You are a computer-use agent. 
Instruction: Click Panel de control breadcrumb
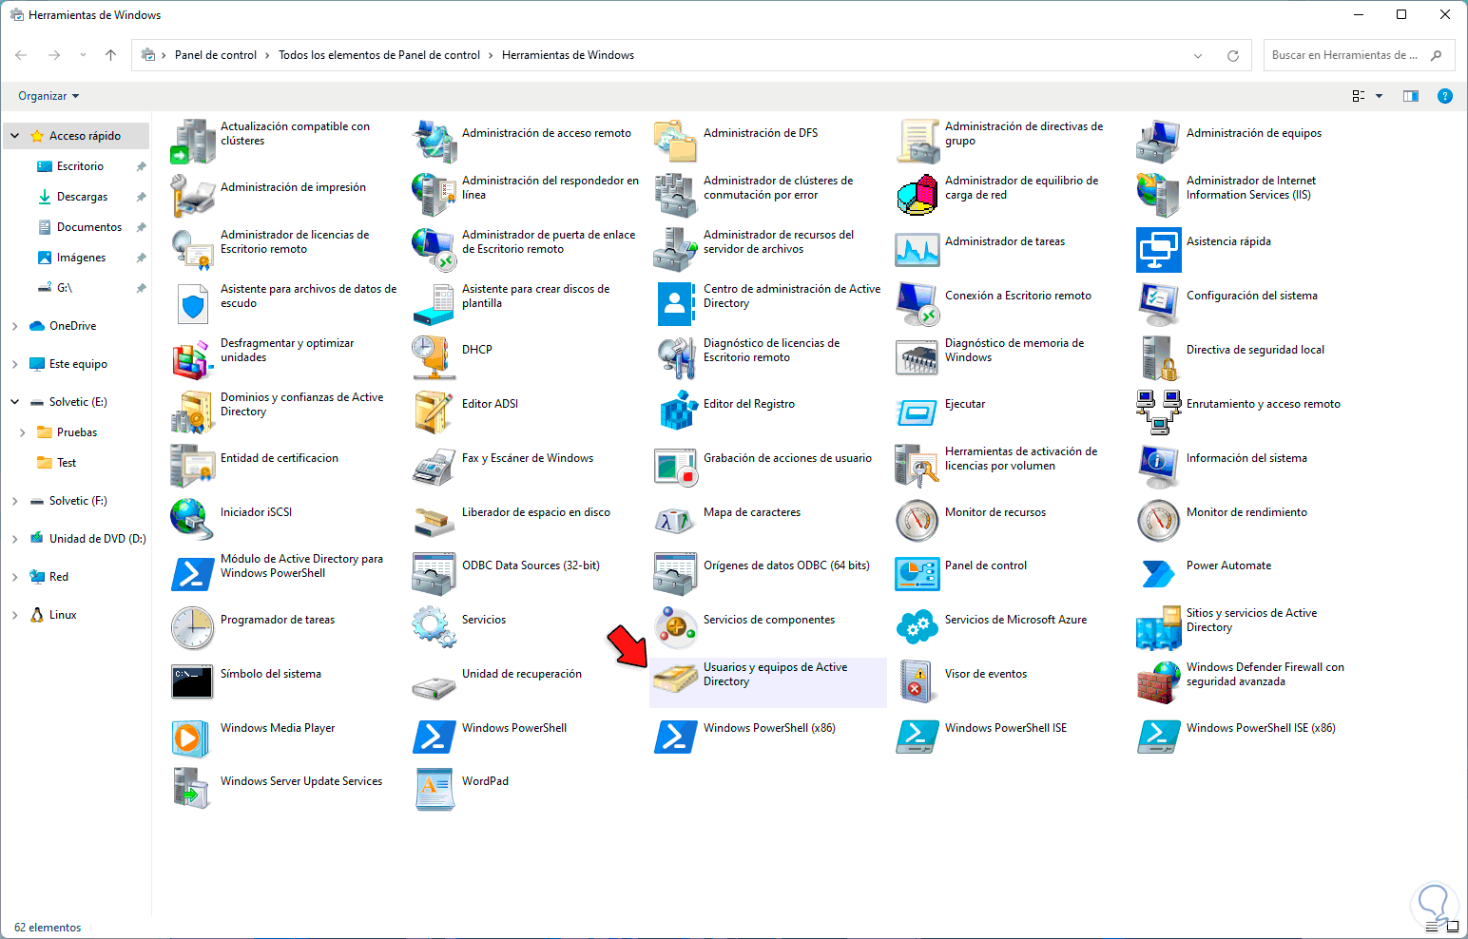point(216,55)
